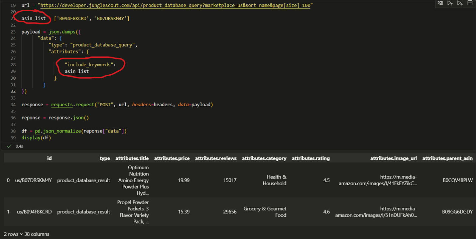This screenshot has height=239, width=476.
Task: Click the "data" key on line 24
Action: pos(46,38)
